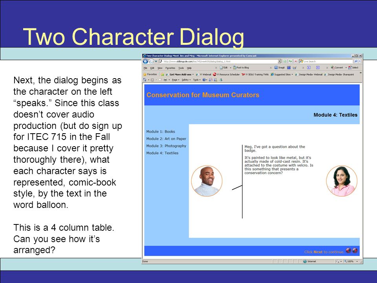Viewport: 377px width, 283px height.
Task: Click the red Stop loading icon
Action: (296, 61)
